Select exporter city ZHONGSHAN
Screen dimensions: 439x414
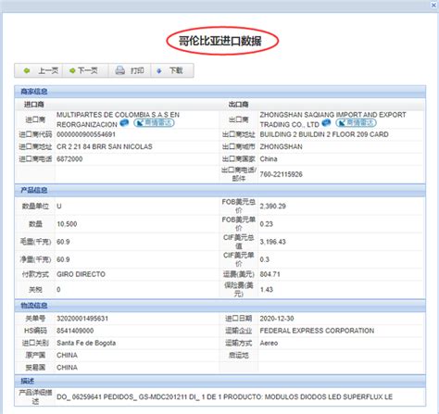point(281,146)
